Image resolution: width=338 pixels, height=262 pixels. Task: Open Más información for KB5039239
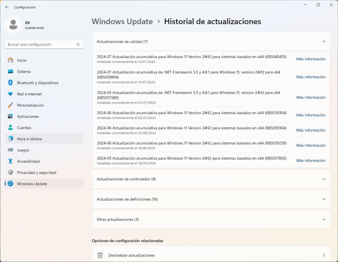pyautogui.click(x=311, y=145)
